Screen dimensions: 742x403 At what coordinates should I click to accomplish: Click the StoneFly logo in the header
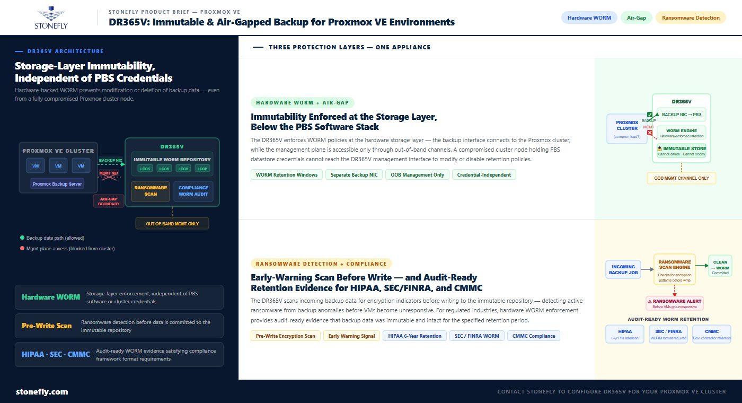(51, 17)
